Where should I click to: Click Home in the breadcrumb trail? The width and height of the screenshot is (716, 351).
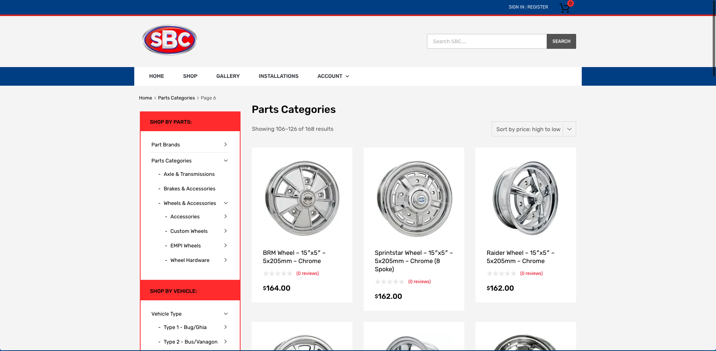[145, 98]
